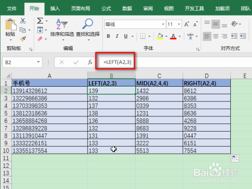Image resolution: width=252 pixels, height=189 pixels.
Task: Align cell text left
Action: 207,36
